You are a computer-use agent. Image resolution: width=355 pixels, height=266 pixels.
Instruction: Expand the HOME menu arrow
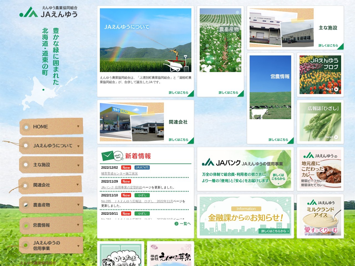click(x=78, y=126)
